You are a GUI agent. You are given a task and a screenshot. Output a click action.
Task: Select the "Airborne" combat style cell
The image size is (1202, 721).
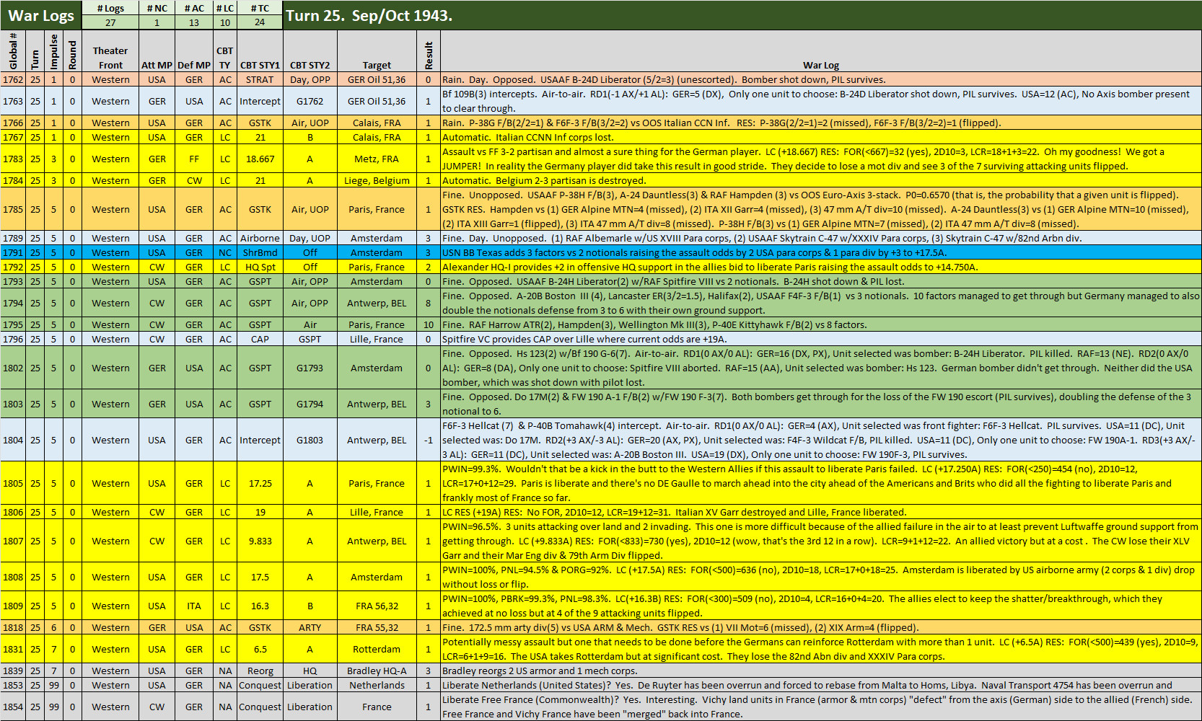tap(260, 238)
